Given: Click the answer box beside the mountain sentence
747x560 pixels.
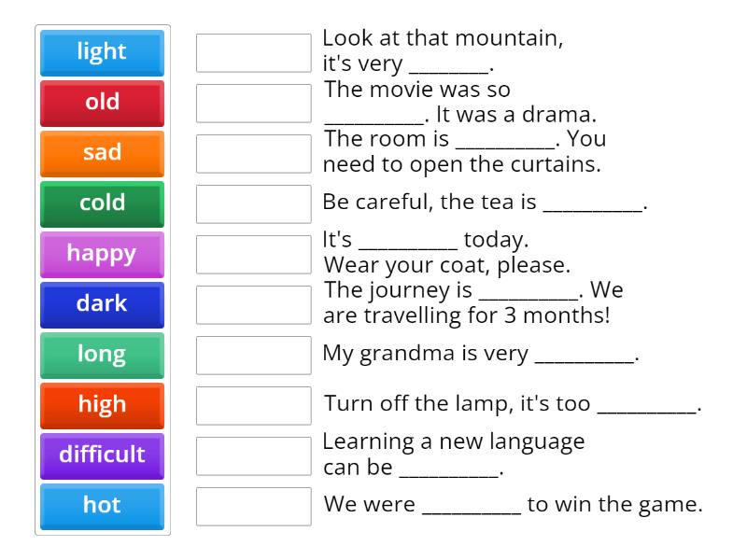Looking at the screenshot, I should click(x=253, y=53).
